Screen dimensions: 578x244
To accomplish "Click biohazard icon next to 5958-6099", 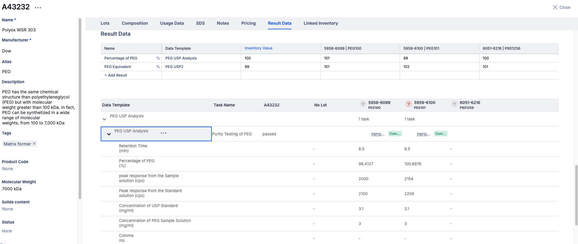I will pyautogui.click(x=363, y=104).
